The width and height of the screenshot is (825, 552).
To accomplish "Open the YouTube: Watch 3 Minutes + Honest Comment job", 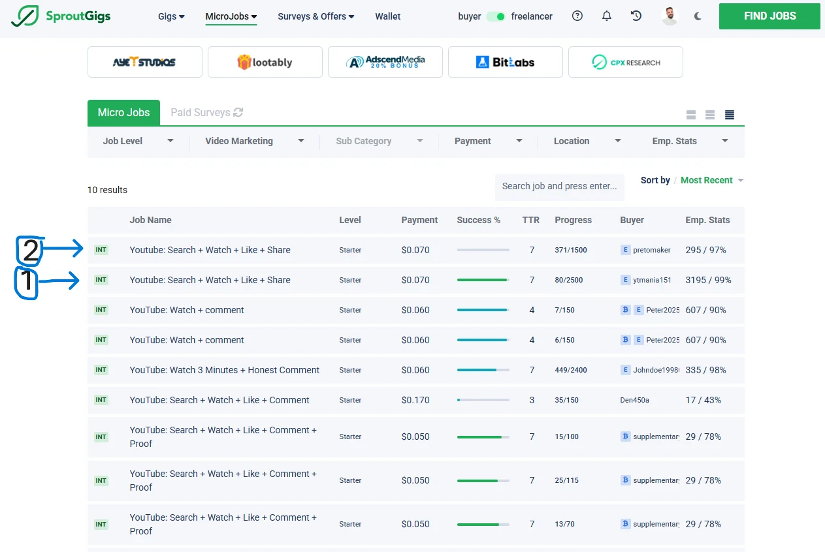I will [225, 370].
